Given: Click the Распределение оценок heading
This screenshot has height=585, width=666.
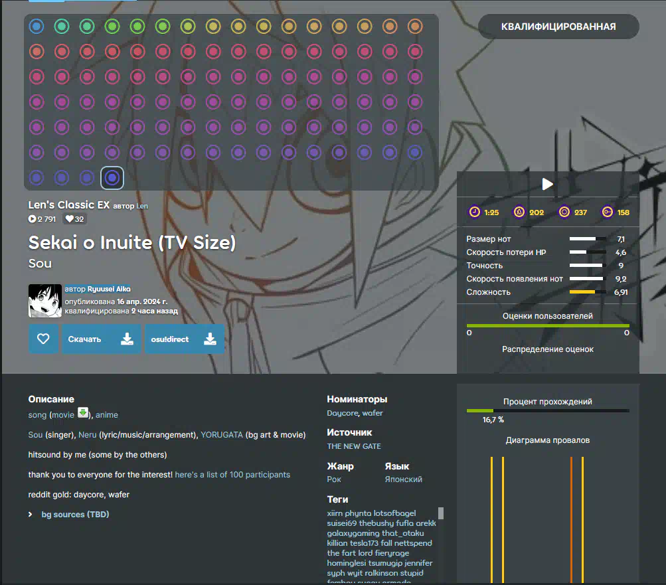Looking at the screenshot, I should (x=548, y=349).
